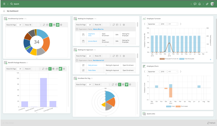
Task: Check the Adenix Blue Inc. organization checkbox
Action: click(x=77, y=29)
